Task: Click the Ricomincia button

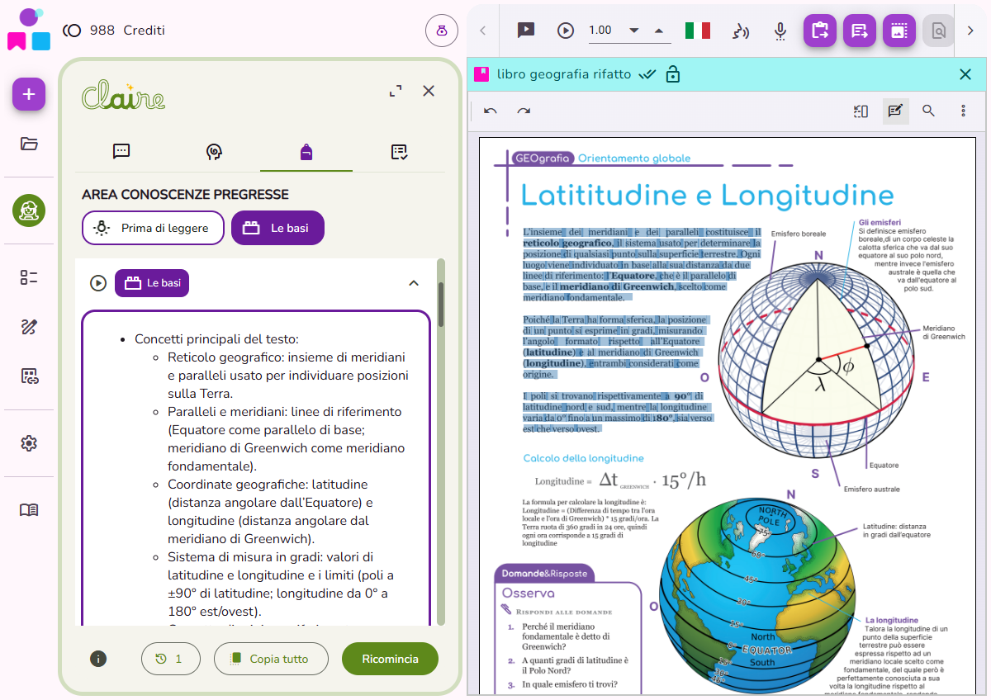Action: [x=390, y=659]
